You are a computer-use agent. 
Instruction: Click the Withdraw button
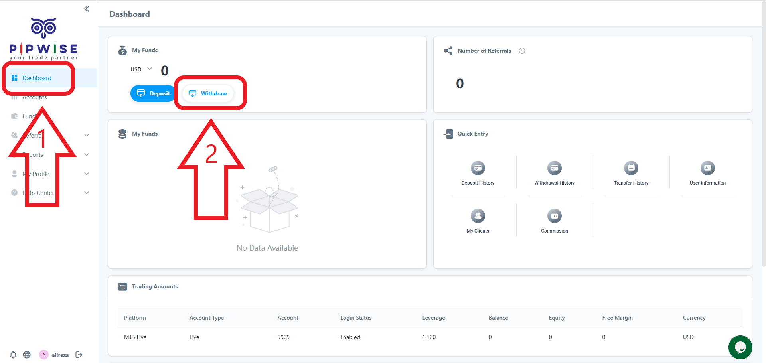pyautogui.click(x=208, y=93)
